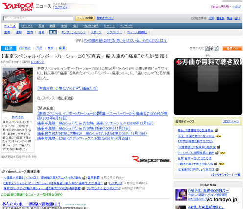The image size is (245, 209).
Task: Go to テクノロジー category
Action: tap(114, 32)
